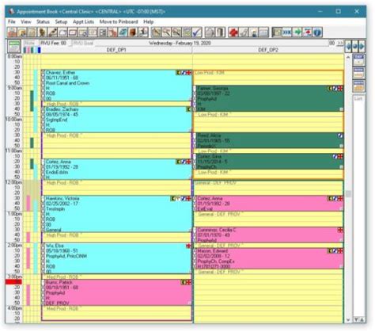Toggle the status box on Chavez, Esther's appointment
Viewport: 375px width, 332px height.
click(44, 73)
